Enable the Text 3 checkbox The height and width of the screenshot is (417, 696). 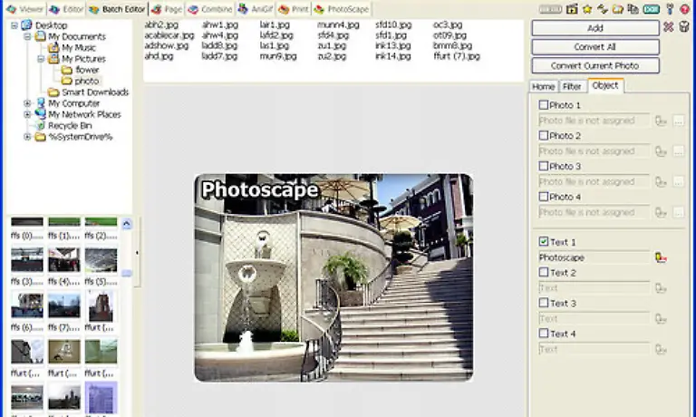click(544, 303)
